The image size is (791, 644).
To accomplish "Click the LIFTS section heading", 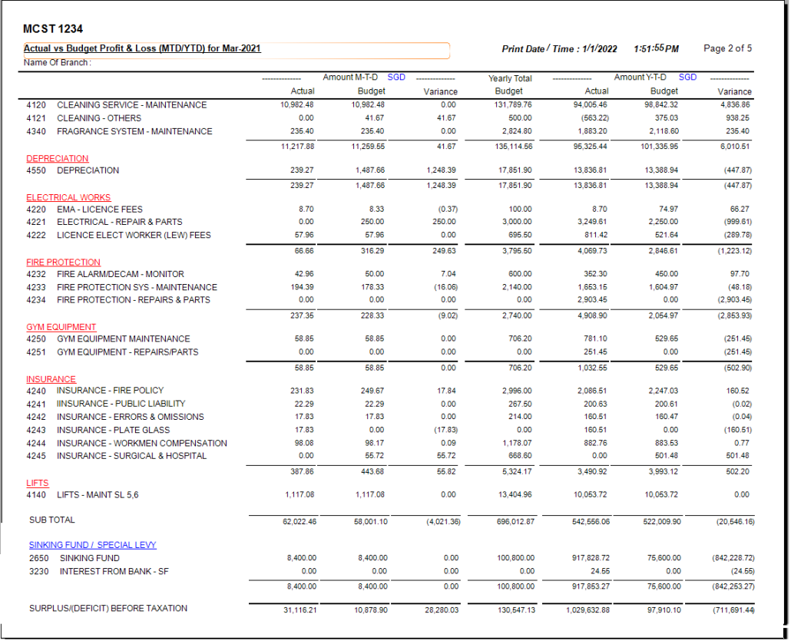I will click(x=38, y=484).
